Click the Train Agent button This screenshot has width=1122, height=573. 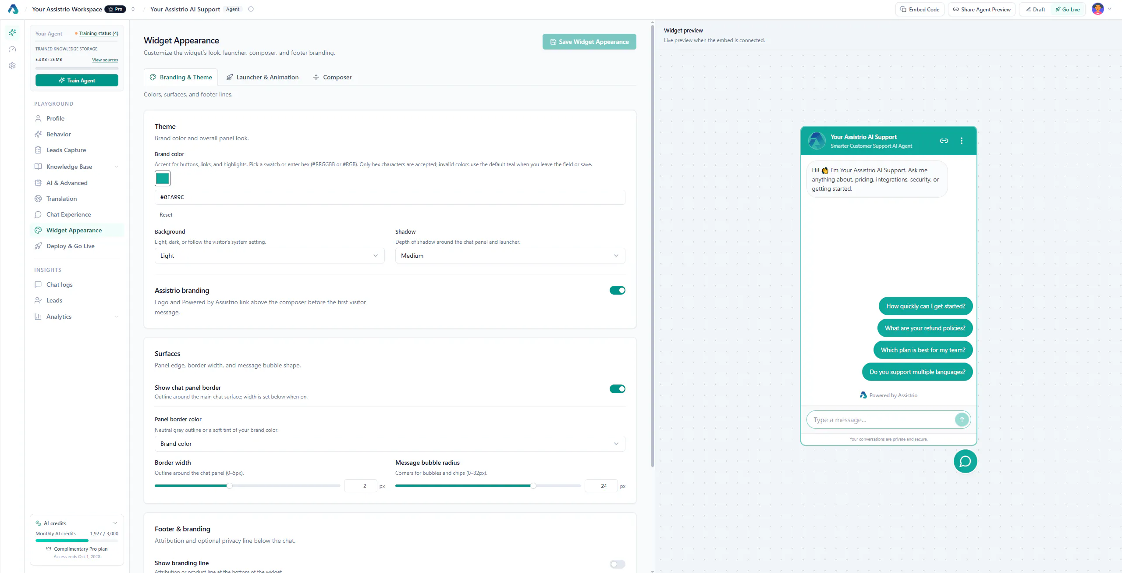point(77,80)
